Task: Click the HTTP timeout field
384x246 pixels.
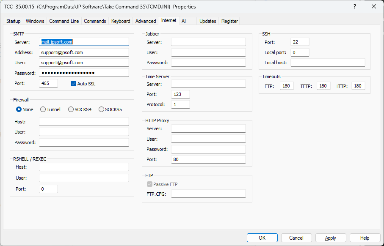Action: point(358,86)
